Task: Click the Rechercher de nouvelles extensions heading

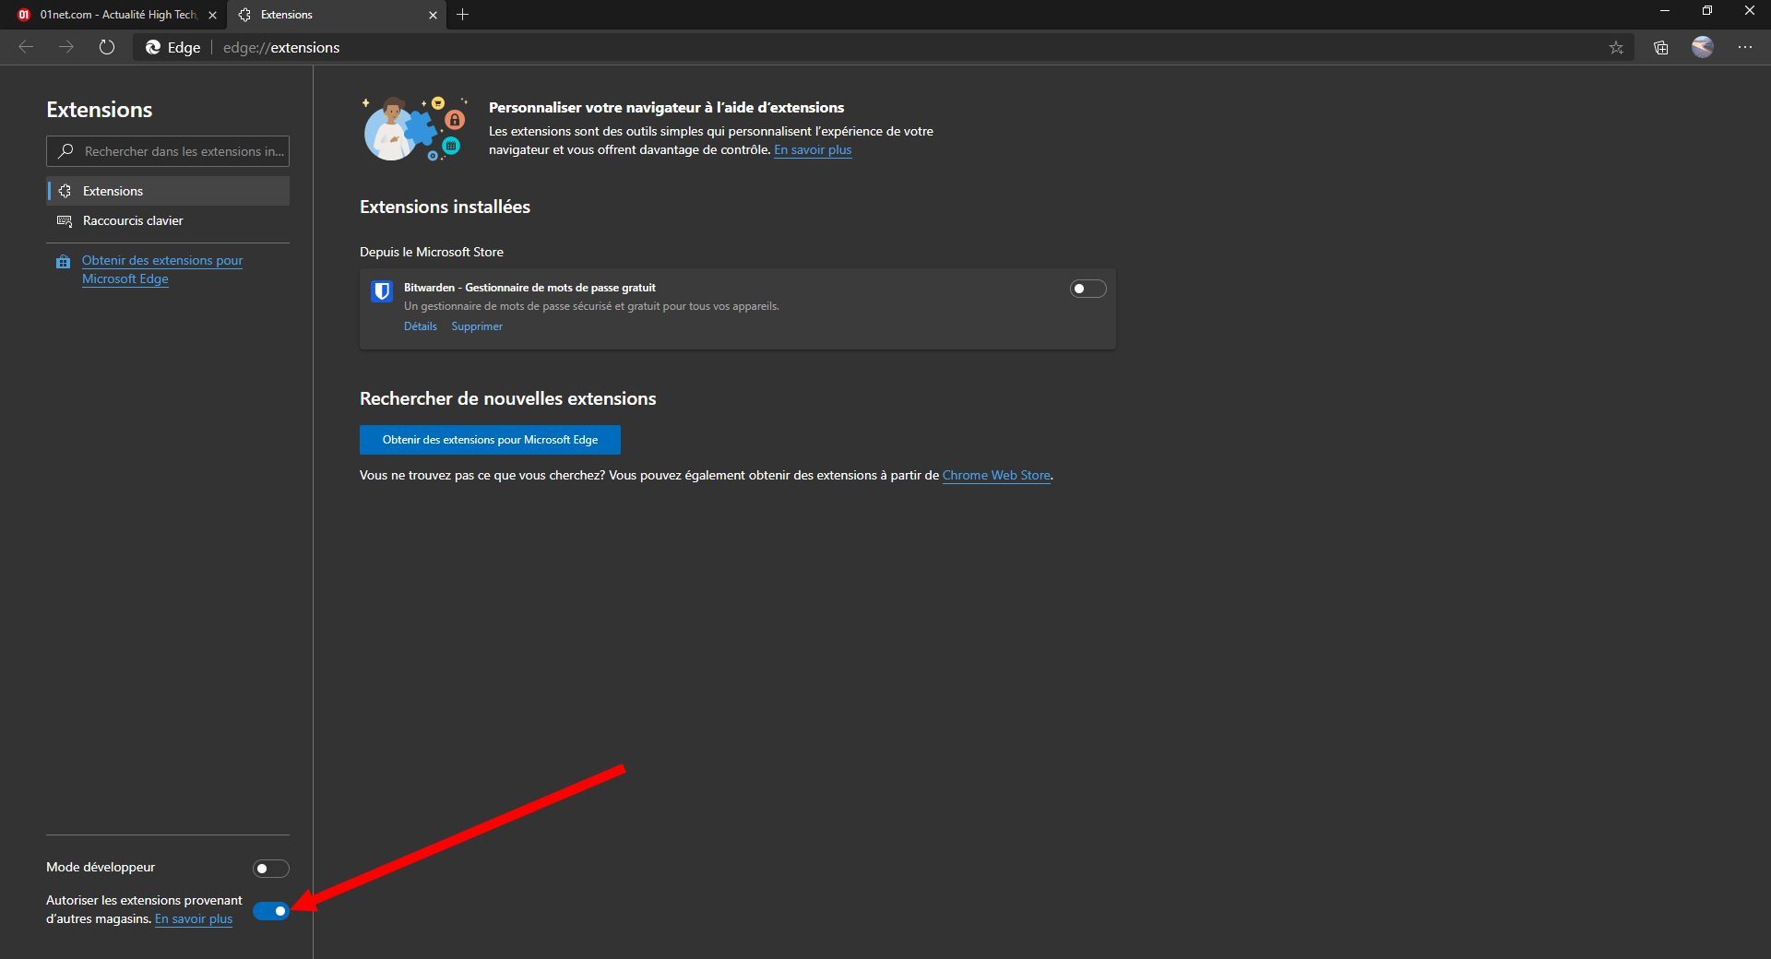Action: click(508, 399)
